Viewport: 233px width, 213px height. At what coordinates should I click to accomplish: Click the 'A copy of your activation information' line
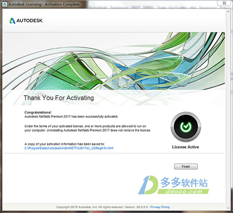(x=65, y=144)
